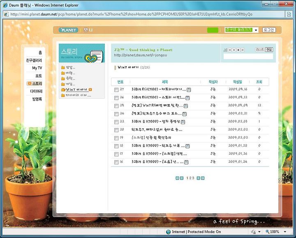Open 방명록 in the side menu

point(37,99)
